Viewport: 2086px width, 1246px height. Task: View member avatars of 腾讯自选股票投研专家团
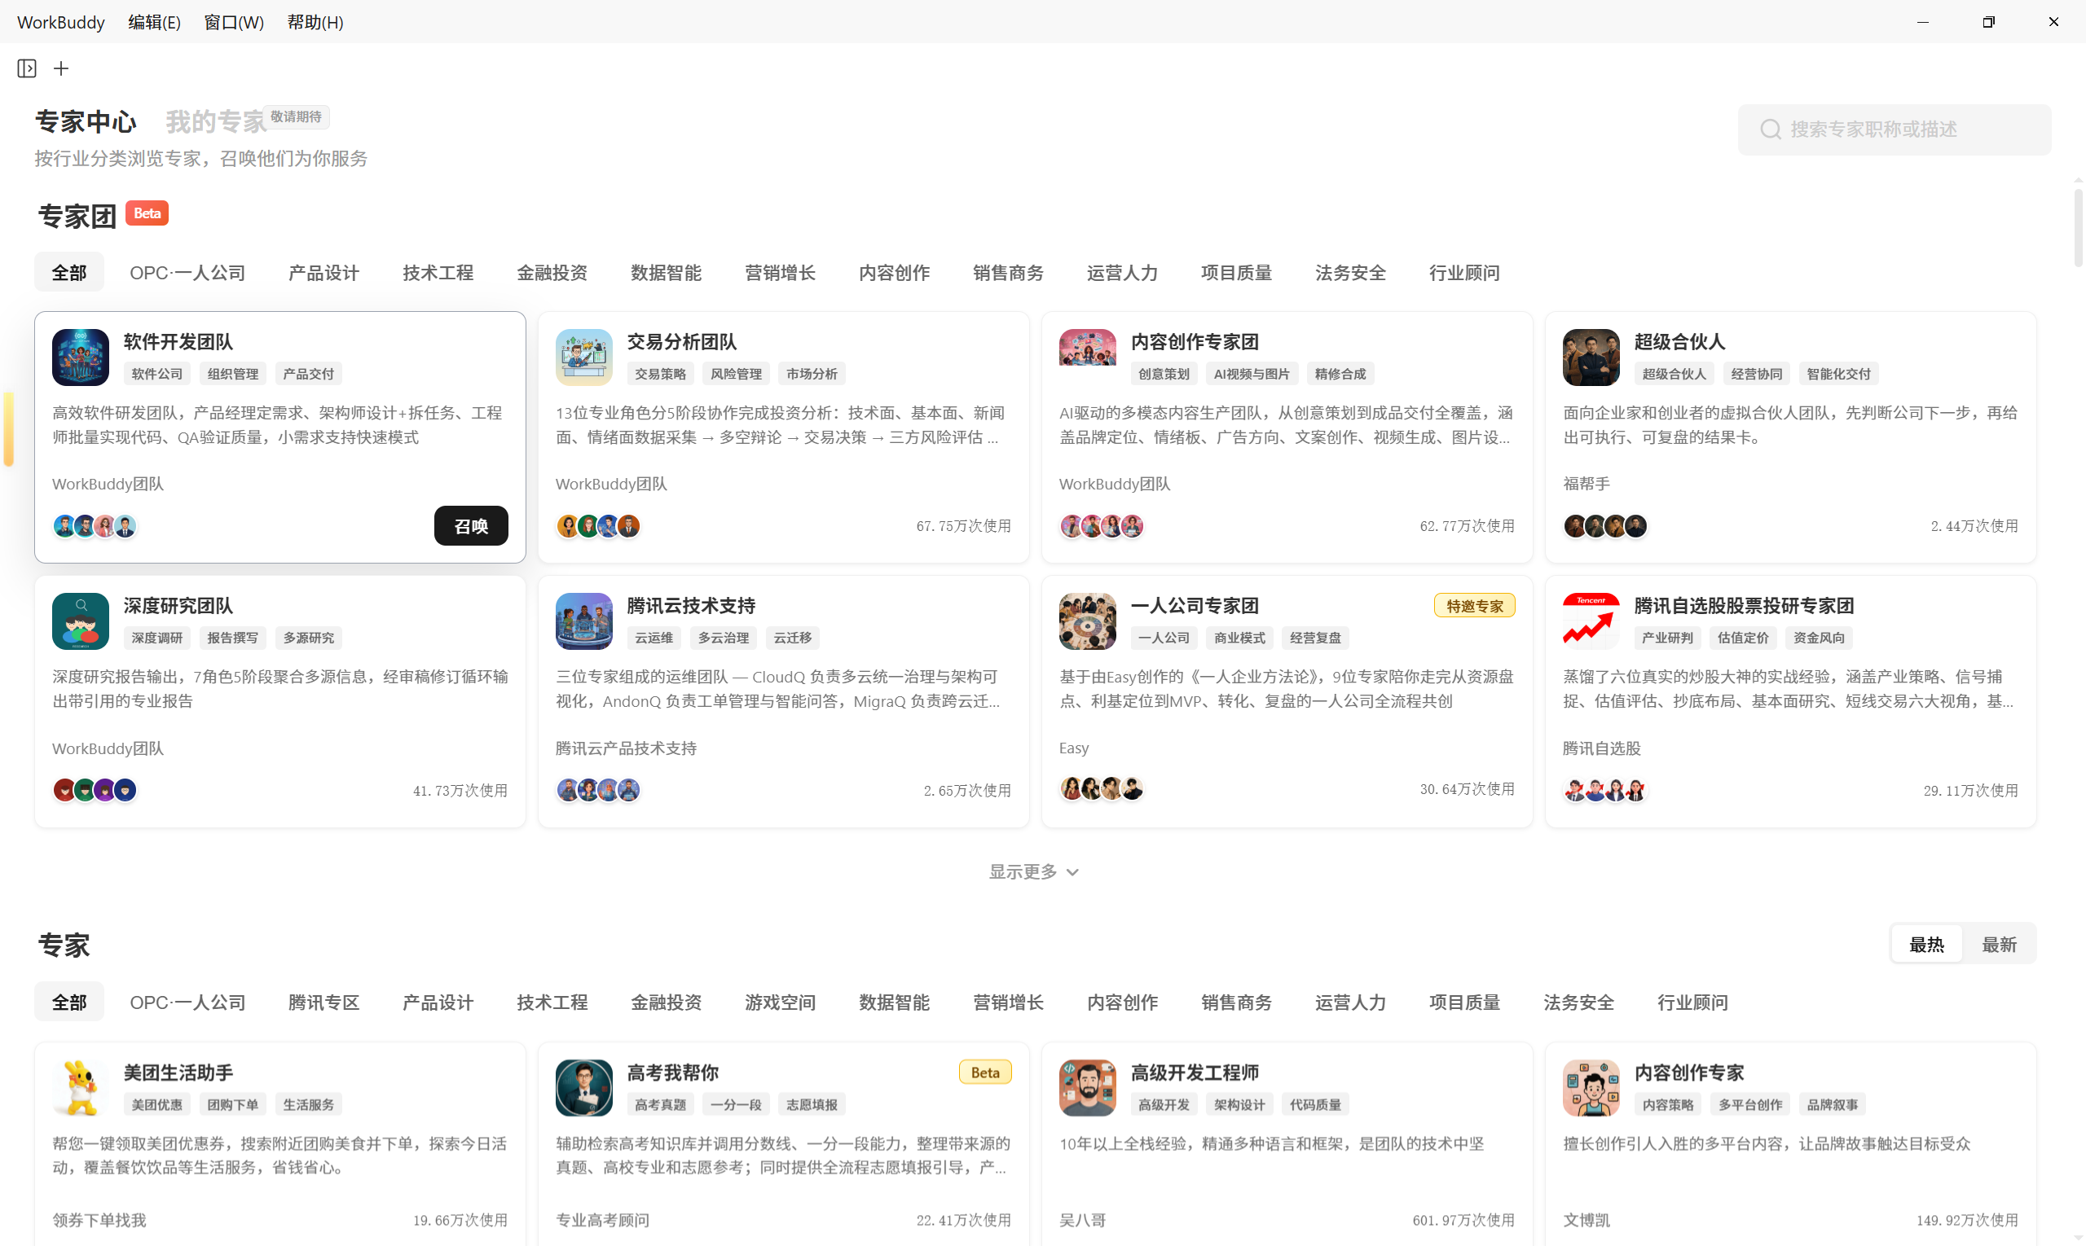[1605, 790]
